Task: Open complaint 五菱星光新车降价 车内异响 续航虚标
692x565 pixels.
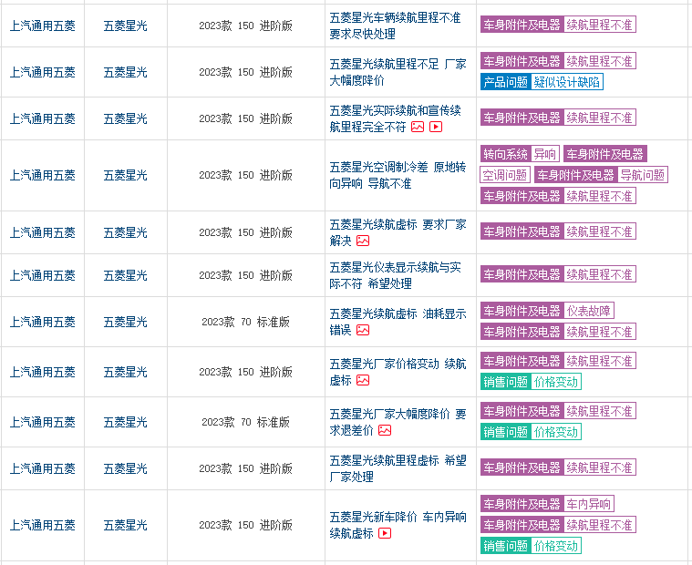Action: pos(398,525)
